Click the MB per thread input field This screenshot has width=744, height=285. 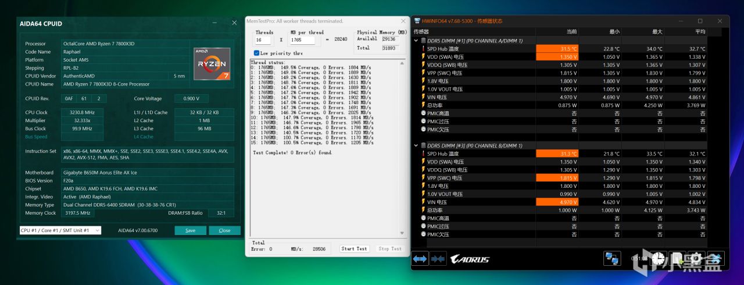[x=302, y=40]
